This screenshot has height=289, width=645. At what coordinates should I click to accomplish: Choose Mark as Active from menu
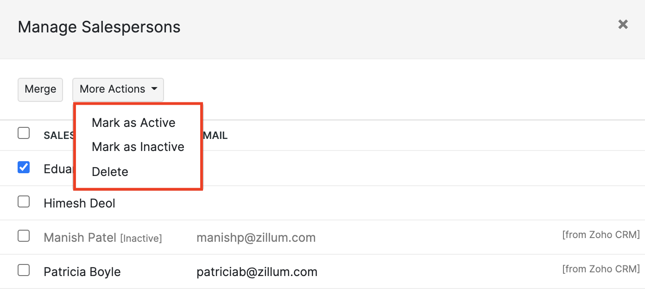[133, 123]
